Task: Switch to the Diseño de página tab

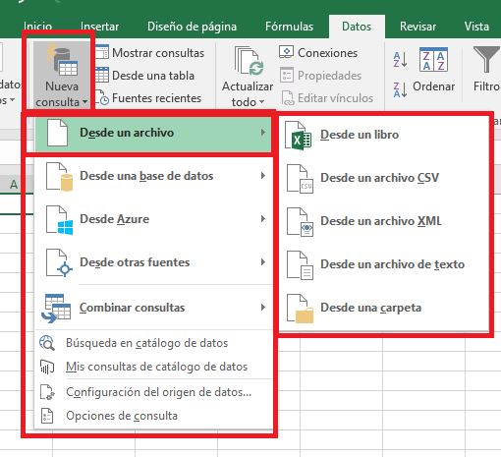Action: pos(192,27)
